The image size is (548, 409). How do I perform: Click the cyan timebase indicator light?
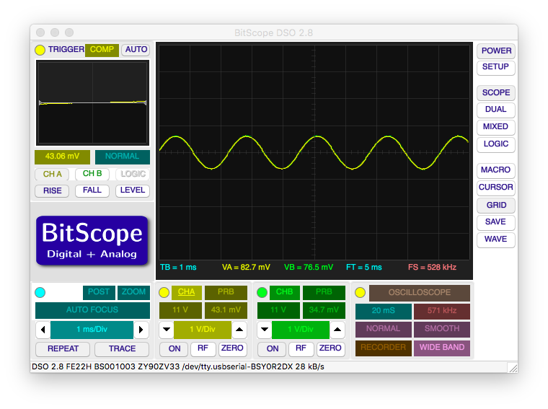40,292
